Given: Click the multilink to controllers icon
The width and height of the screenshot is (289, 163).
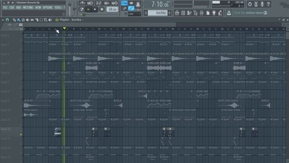Looking at the screenshot, I should click(138, 5).
